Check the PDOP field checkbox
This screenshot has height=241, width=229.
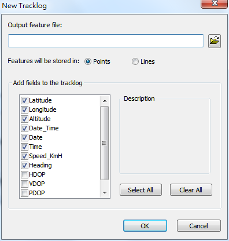pos(24,193)
